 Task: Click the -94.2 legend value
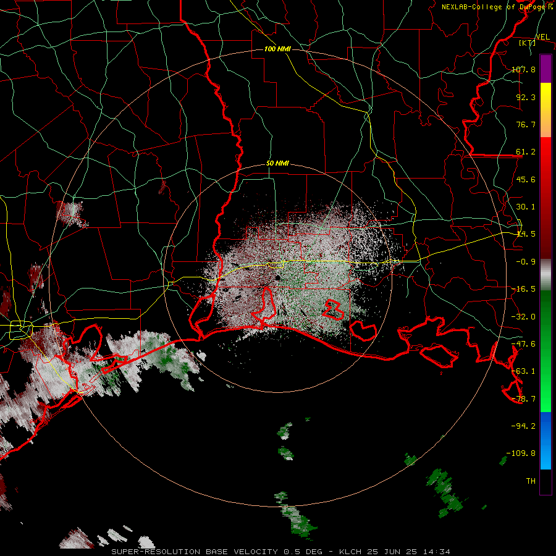[x=523, y=426]
